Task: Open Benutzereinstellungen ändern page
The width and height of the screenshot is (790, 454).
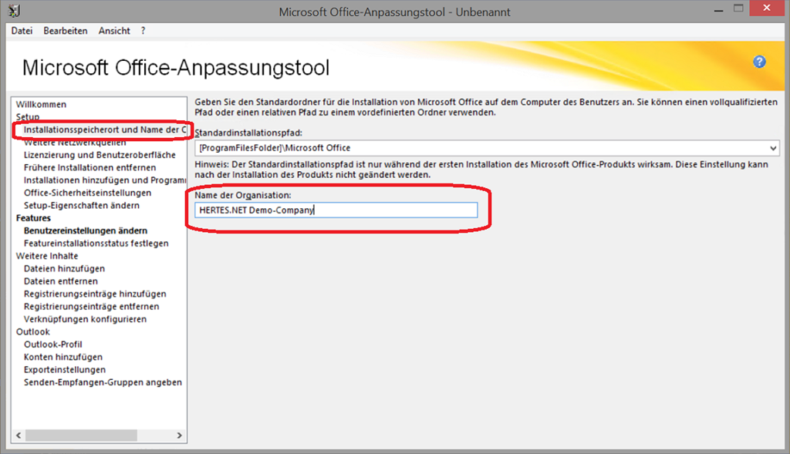Action: (x=86, y=230)
